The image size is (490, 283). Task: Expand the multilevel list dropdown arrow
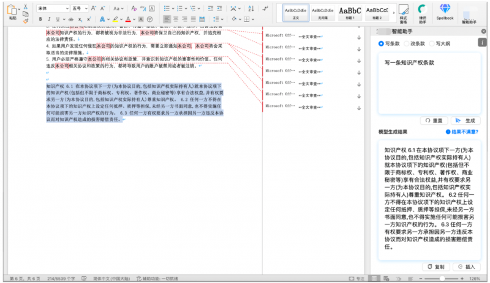198,9
